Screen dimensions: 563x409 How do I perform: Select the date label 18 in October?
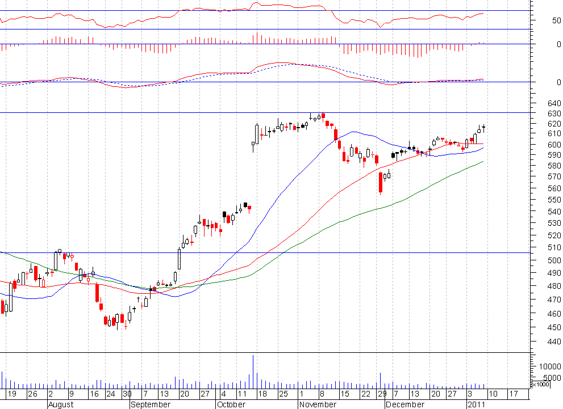click(262, 394)
